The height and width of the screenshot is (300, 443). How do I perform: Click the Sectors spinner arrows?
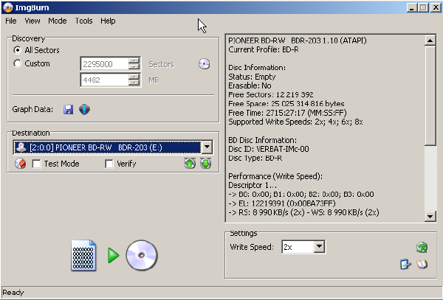(134, 64)
